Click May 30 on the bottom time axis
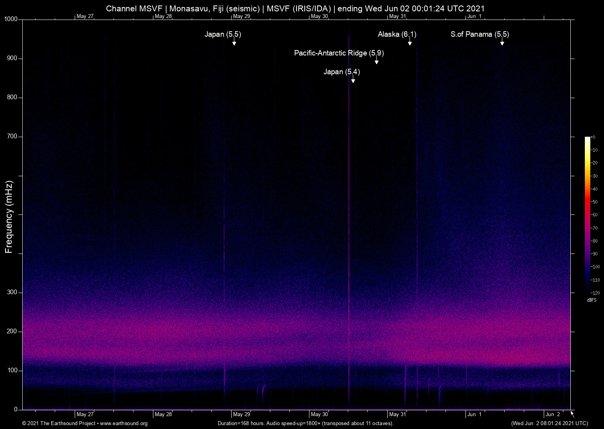 click(319, 415)
